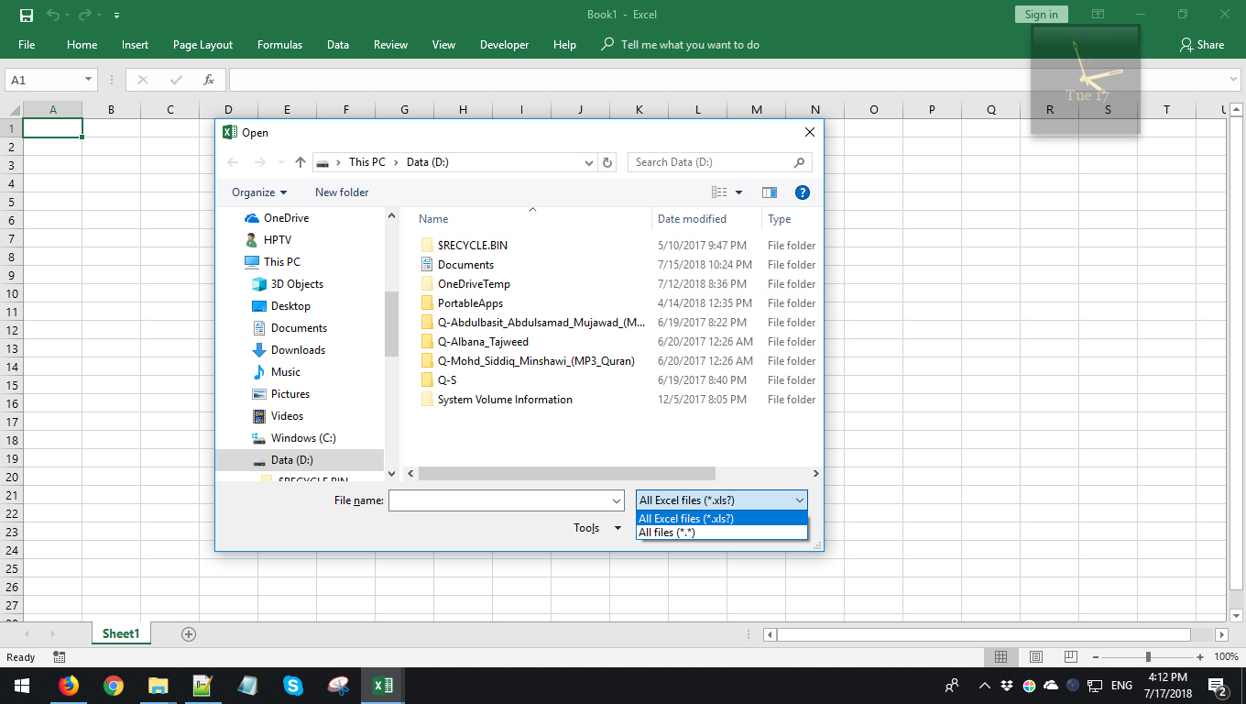This screenshot has width=1246, height=704.
Task: Open the Tools dropdown
Action: pyautogui.click(x=596, y=528)
